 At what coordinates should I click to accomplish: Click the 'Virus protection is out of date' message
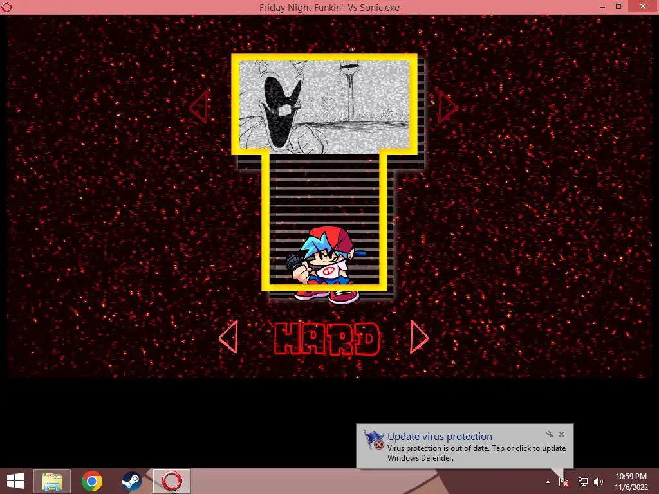476,453
